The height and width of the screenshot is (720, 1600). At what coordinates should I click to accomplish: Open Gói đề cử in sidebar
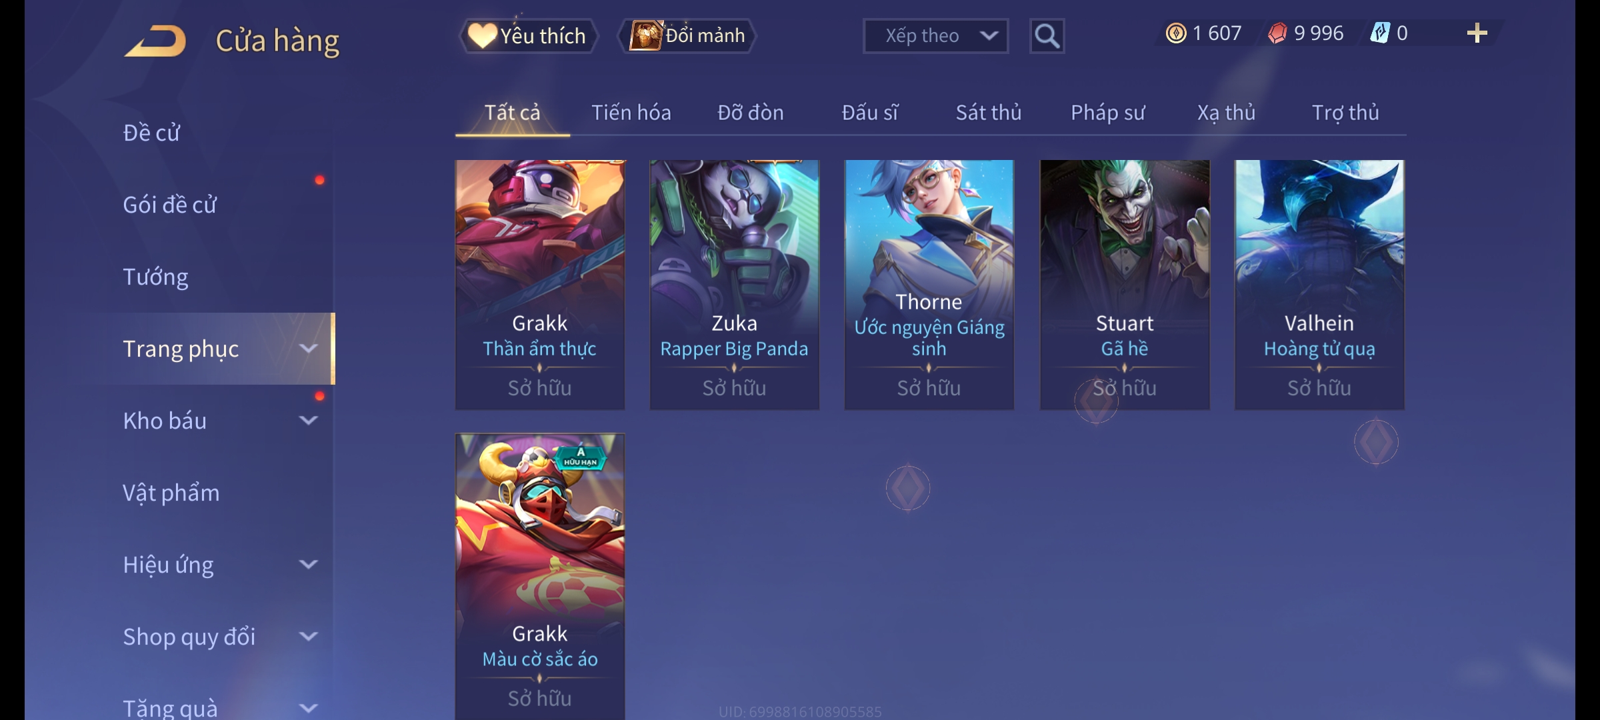click(x=169, y=205)
